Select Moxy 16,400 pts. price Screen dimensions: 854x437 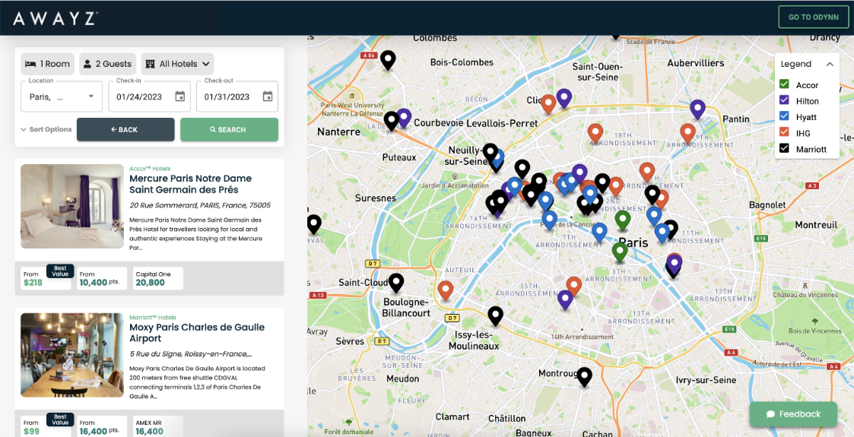(102, 426)
